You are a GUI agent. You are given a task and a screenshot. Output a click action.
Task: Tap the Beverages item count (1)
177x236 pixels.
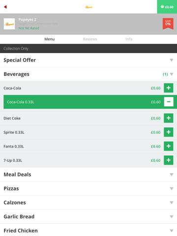165,74
